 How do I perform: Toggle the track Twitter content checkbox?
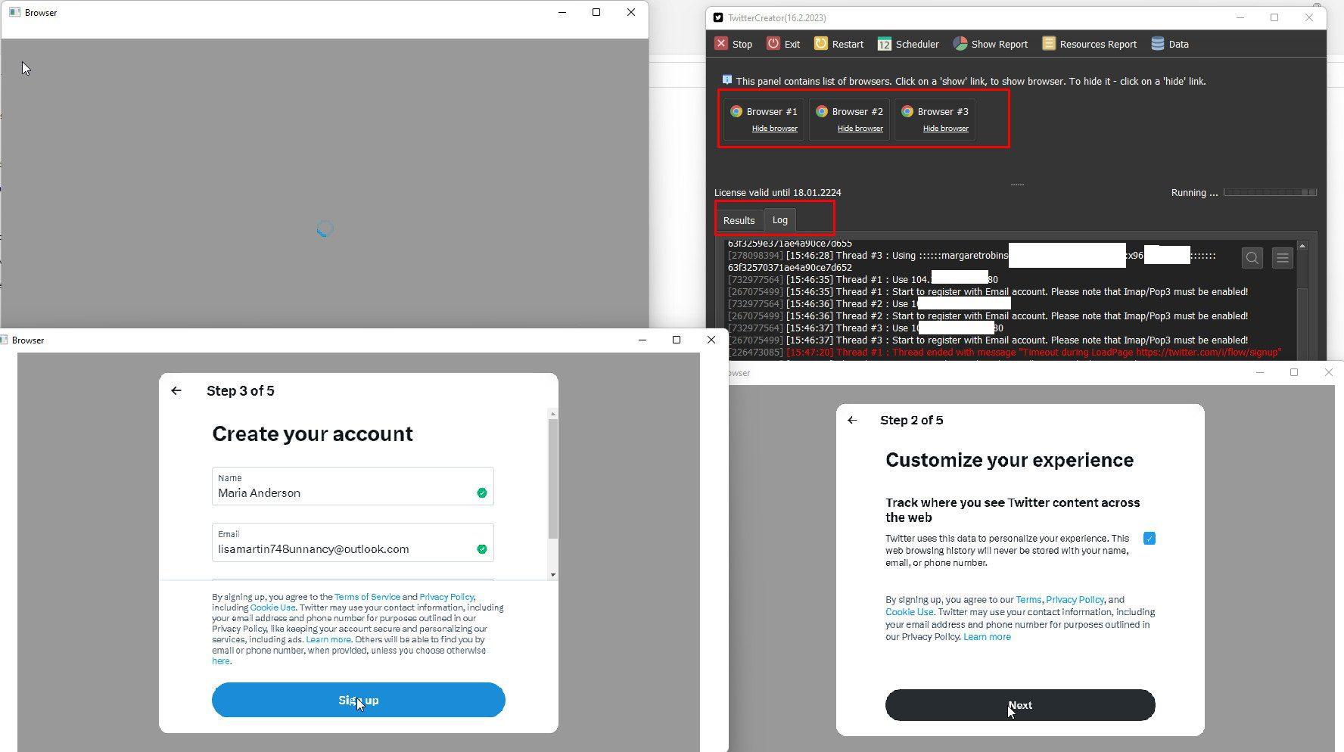click(1150, 539)
